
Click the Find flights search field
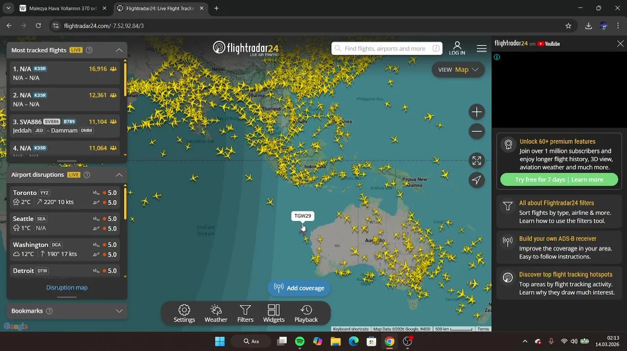[387, 48]
